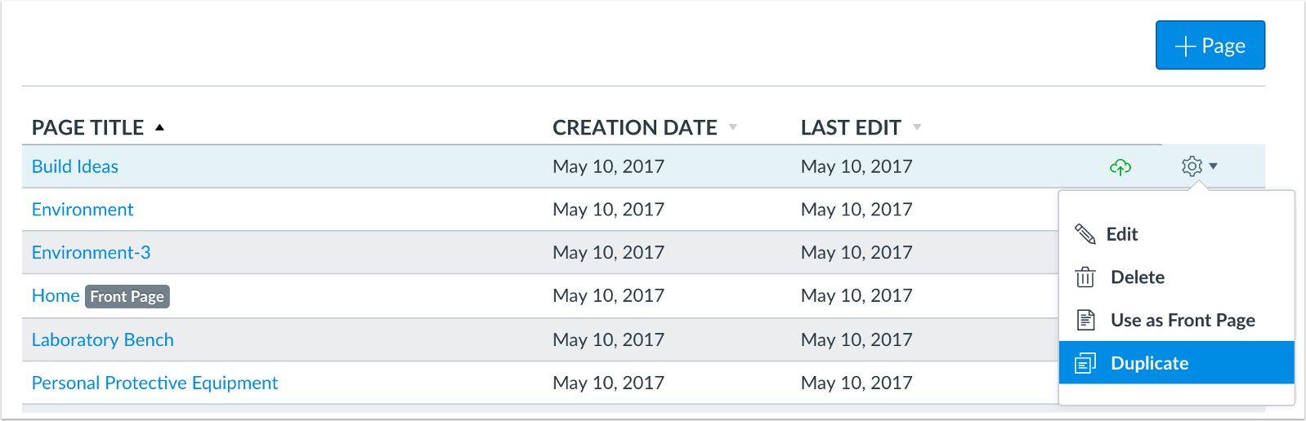Choose Duplicate from the options menu
Viewport: 1306px width, 421px height.
pos(1176,363)
